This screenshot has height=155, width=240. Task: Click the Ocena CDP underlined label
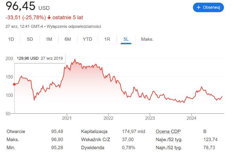167,132
